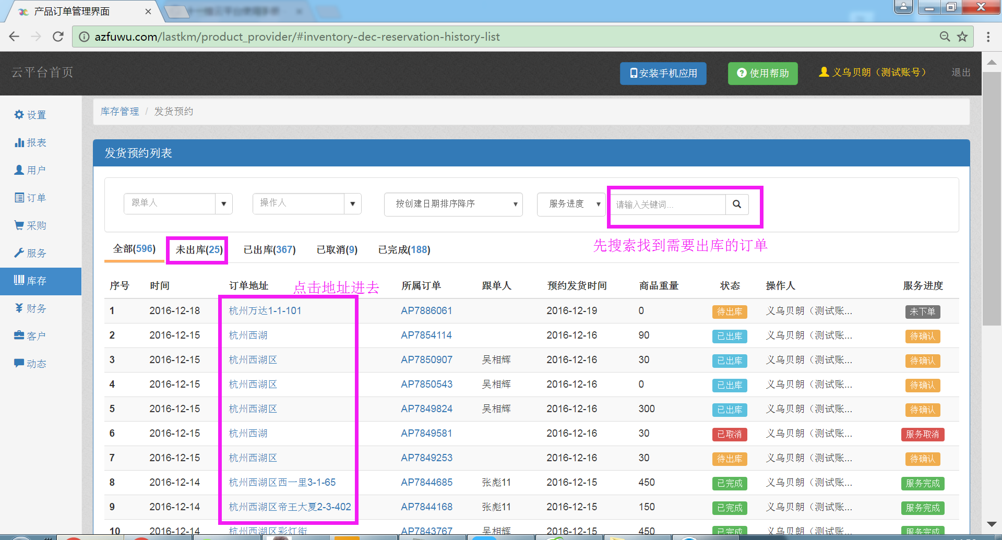Open order AP7844168
Screen dimensions: 1002x540
point(426,507)
